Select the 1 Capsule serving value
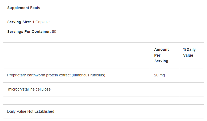Viewport: 207px width, 121px height. click(x=41, y=22)
